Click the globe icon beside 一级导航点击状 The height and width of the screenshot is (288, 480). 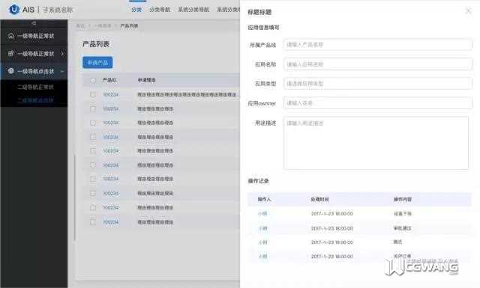[10, 71]
